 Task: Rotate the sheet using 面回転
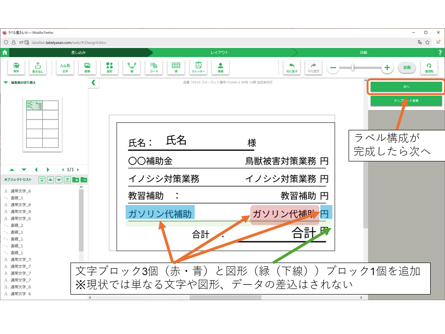(x=429, y=67)
